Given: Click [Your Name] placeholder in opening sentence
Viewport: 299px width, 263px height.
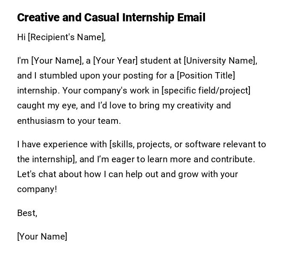Looking at the screenshot, I should point(57,61).
